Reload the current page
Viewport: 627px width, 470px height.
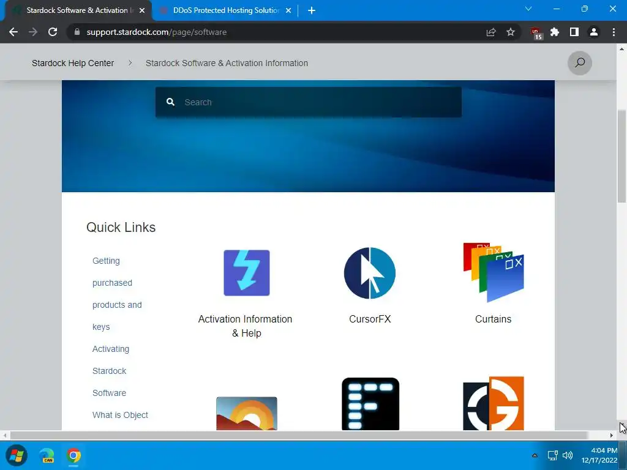(x=53, y=32)
